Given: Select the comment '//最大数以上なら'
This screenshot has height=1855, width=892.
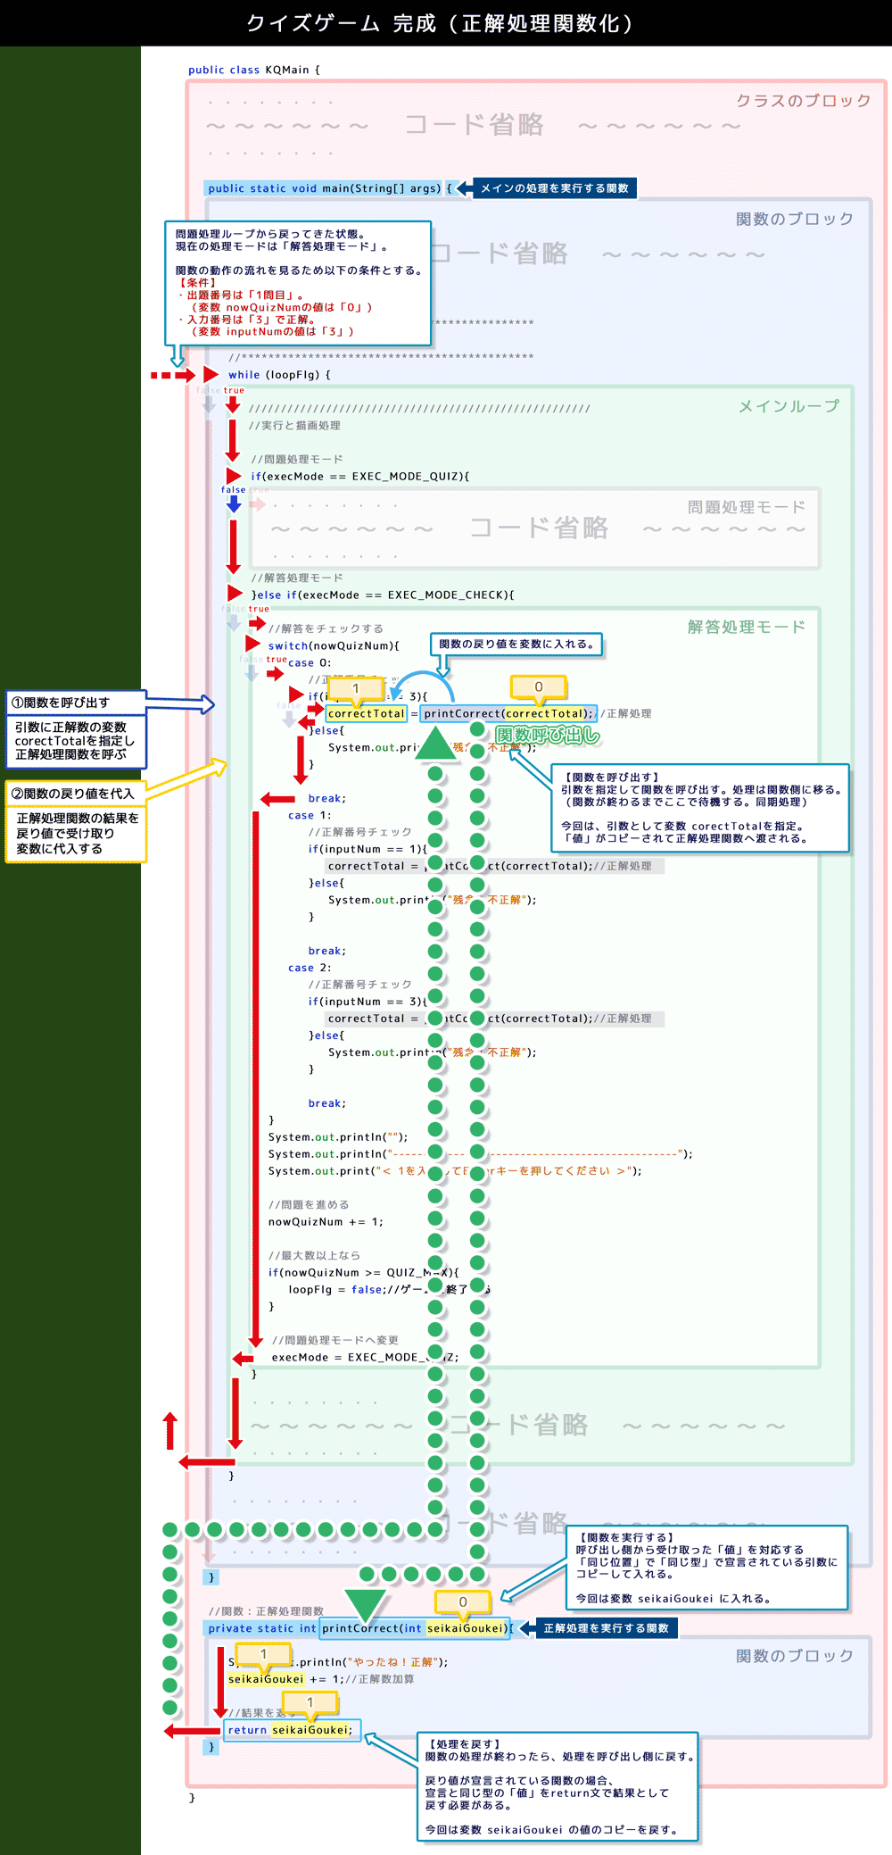Looking at the screenshot, I should click(x=314, y=1256).
